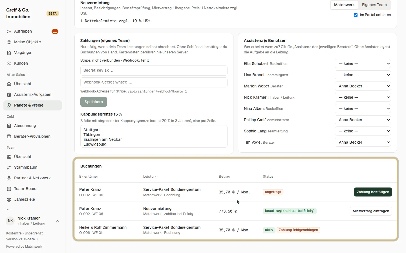Click 'Zahlung bestätigen' for Peter Kranz
This screenshot has height=253, width=406.
tap(373, 192)
